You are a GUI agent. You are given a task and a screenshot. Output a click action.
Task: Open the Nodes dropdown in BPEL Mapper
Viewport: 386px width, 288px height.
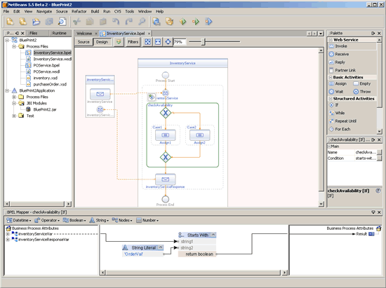click(122, 221)
